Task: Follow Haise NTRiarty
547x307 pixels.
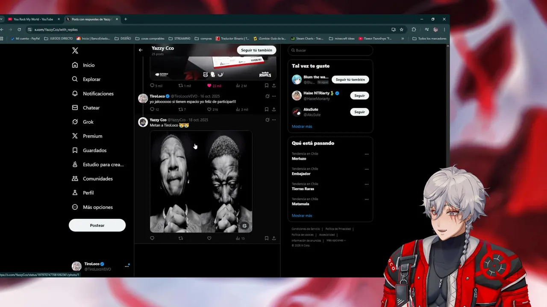Action: pyautogui.click(x=359, y=96)
